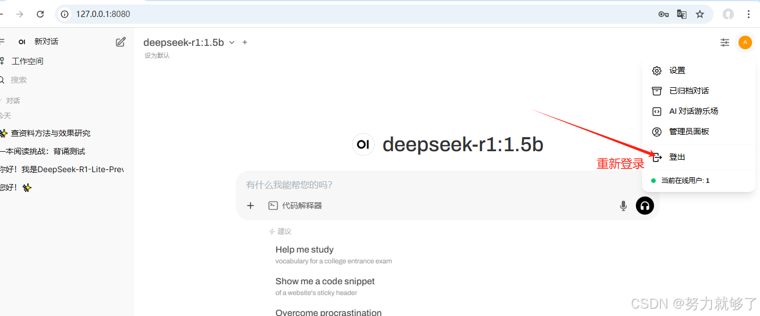The height and width of the screenshot is (316, 760).
Task: Click the microphone voice input icon
Action: point(623,206)
